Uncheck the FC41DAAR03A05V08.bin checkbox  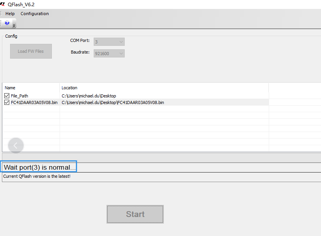(x=7, y=102)
